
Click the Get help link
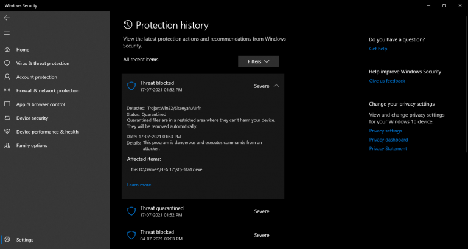coord(378,49)
